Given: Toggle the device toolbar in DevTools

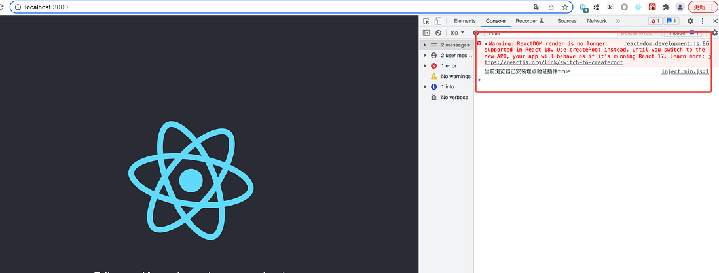Looking at the screenshot, I should pyautogui.click(x=438, y=21).
